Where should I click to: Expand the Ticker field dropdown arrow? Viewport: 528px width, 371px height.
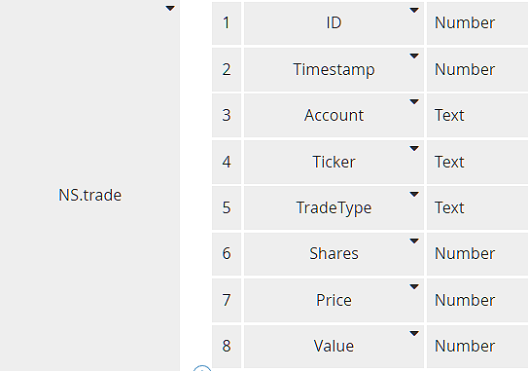[414, 148]
